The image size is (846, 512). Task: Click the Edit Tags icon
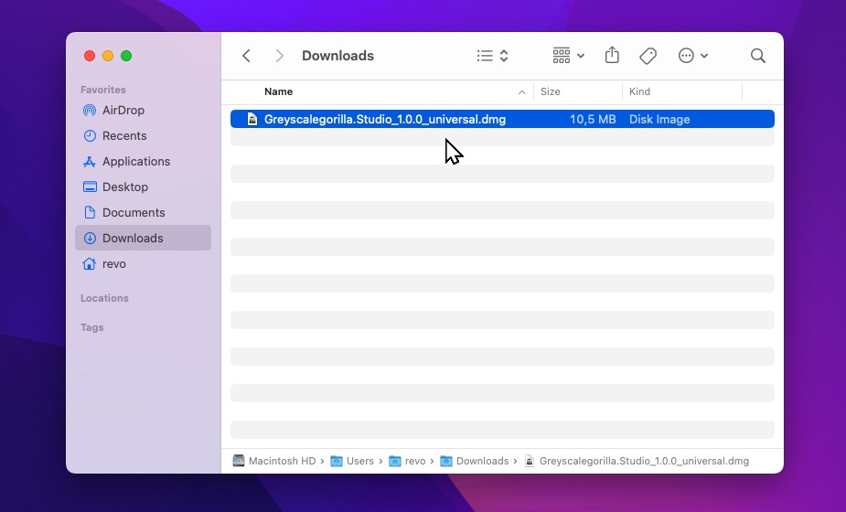tap(648, 56)
